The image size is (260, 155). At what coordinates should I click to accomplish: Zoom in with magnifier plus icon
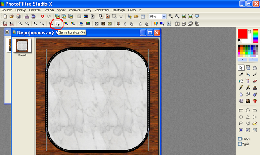coord(170,16)
